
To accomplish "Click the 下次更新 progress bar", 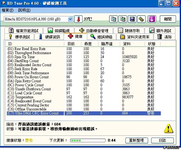I will [x=88, y=140].
